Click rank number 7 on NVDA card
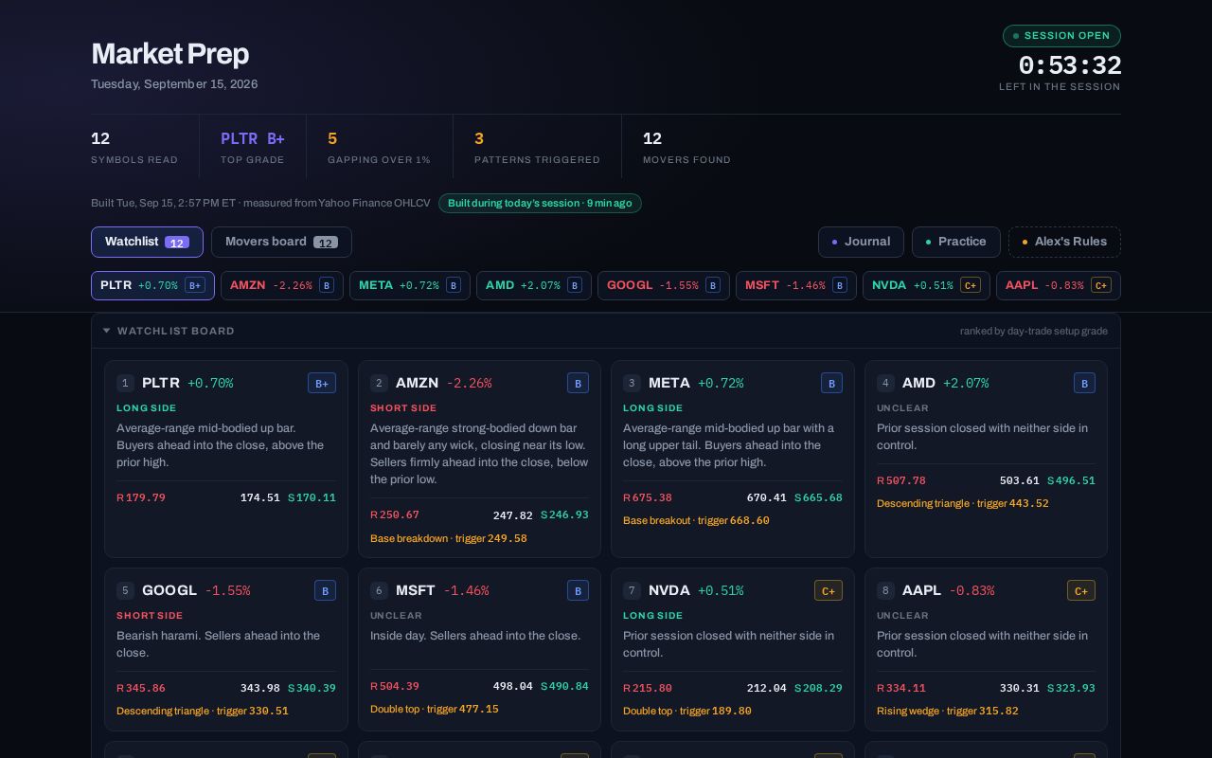The height and width of the screenshot is (758, 1212). (632, 590)
